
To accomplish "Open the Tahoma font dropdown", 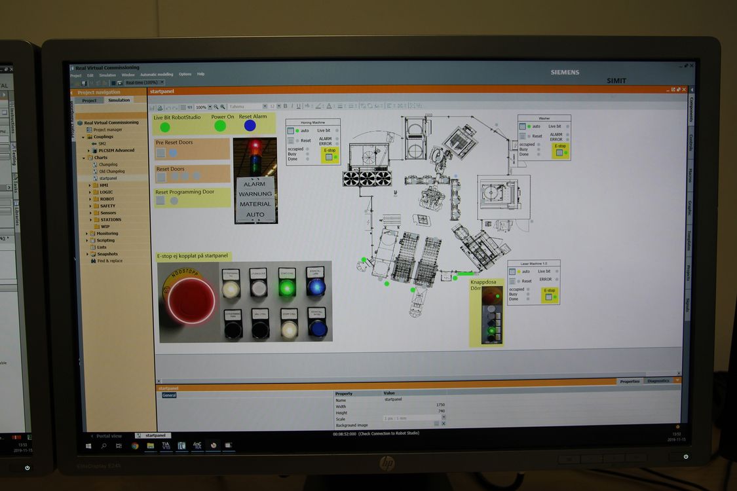I will [265, 106].
